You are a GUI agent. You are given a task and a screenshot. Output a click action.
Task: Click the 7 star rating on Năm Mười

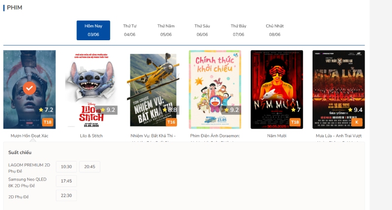pyautogui.click(x=296, y=110)
